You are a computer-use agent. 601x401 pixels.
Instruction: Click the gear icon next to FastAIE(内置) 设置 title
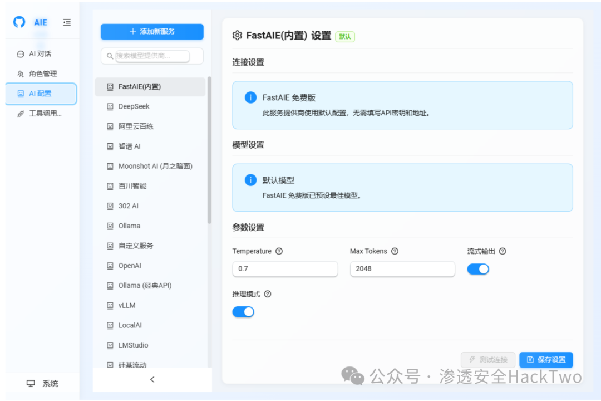(x=237, y=35)
